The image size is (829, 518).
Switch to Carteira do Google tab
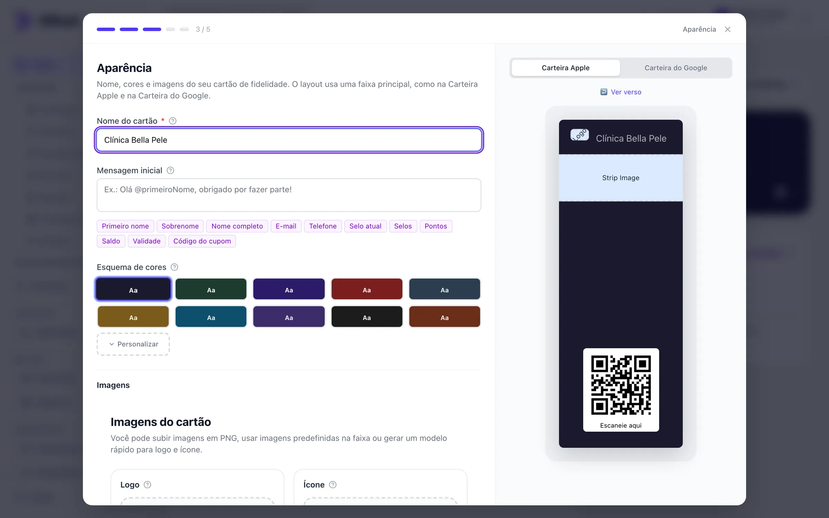click(x=676, y=68)
